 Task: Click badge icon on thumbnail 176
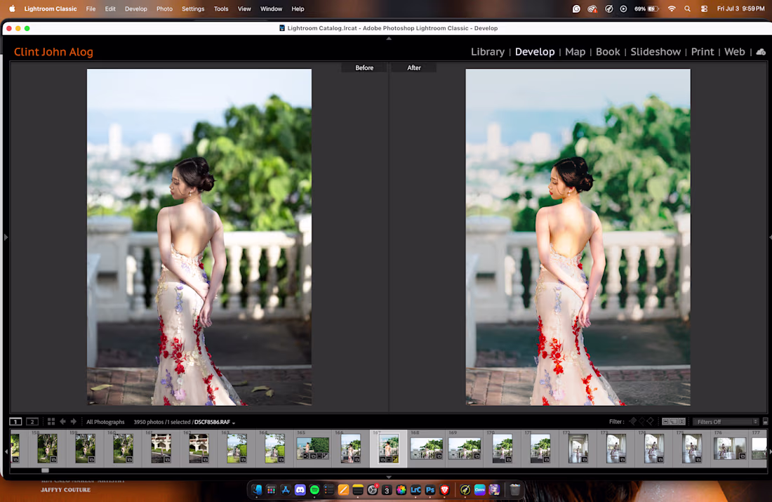pyautogui.click(x=742, y=456)
